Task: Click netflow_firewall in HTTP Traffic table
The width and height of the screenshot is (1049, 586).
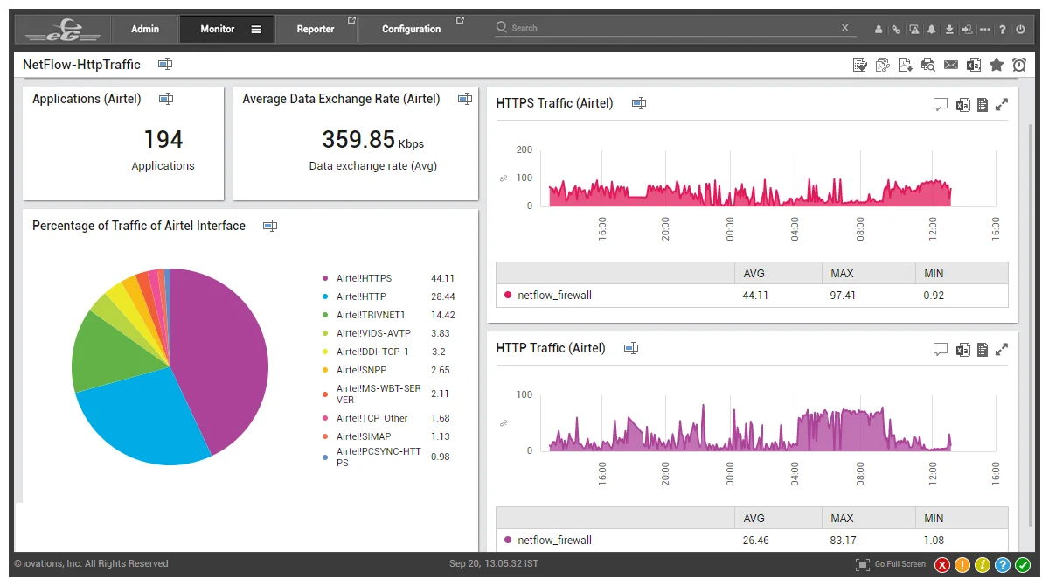Action: click(x=554, y=541)
